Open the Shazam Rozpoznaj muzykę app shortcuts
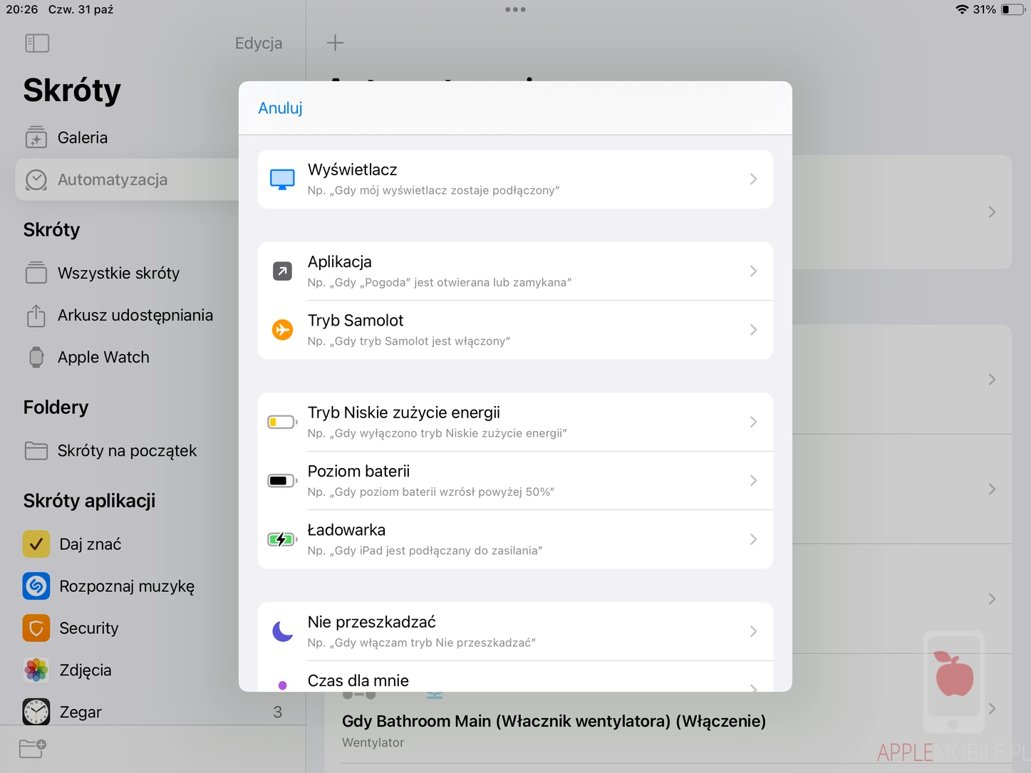1031x773 pixels. (x=36, y=586)
